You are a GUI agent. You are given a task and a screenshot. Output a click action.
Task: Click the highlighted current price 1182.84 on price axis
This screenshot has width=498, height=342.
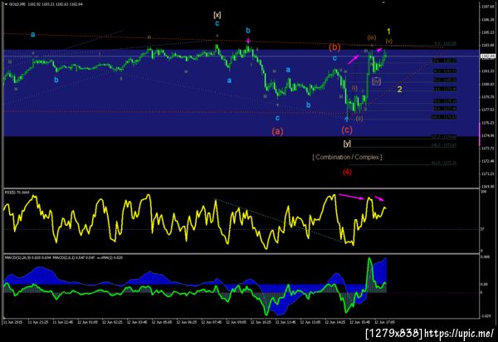[488, 56]
